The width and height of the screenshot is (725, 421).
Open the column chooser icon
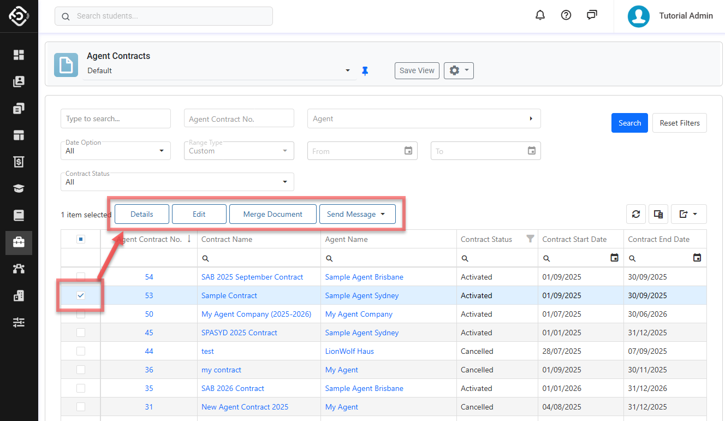[x=658, y=214]
